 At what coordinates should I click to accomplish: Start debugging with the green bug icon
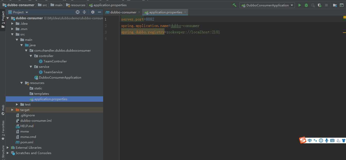(306, 5)
